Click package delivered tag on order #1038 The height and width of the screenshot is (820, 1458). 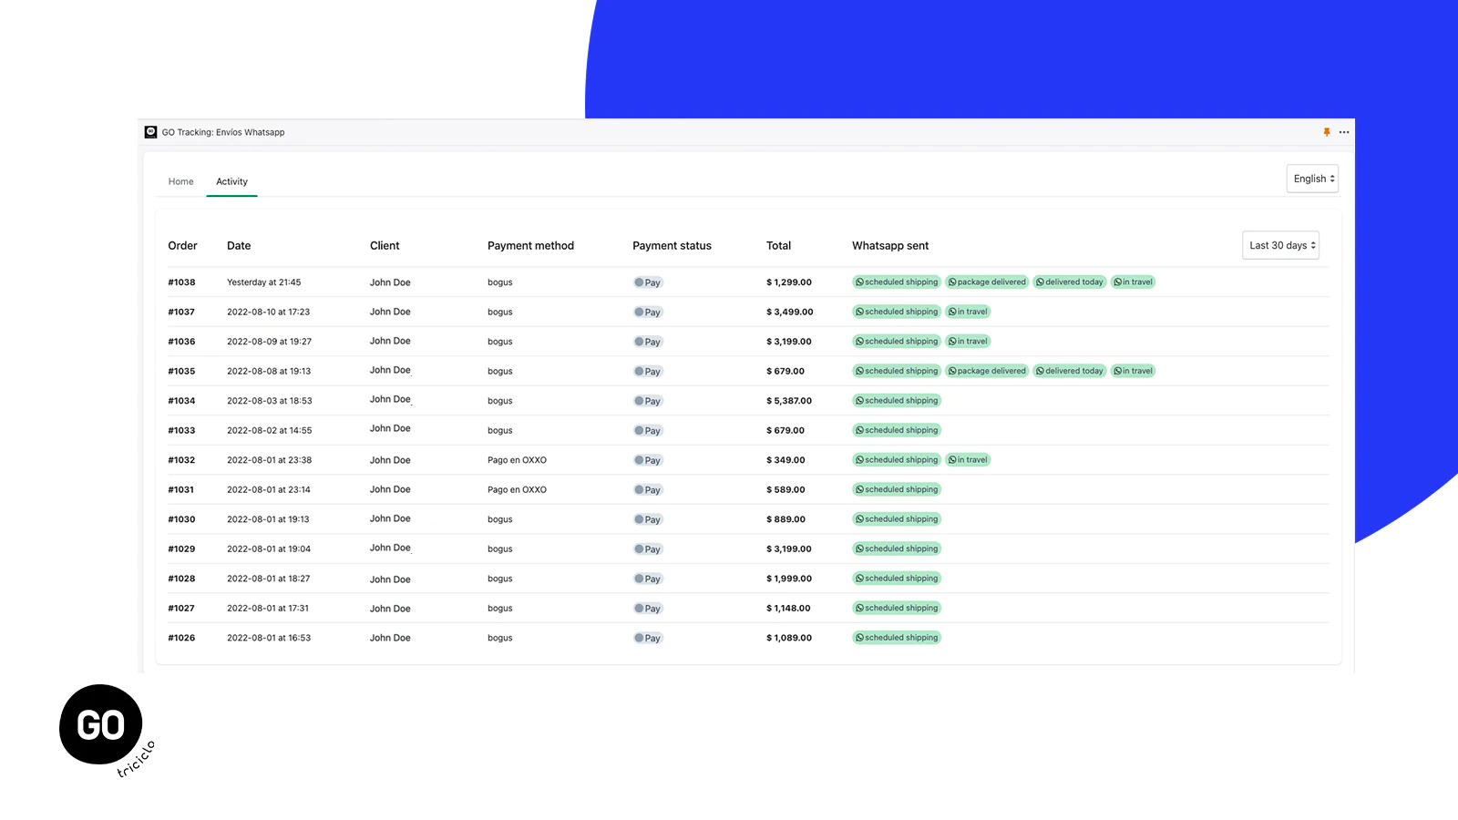point(987,282)
